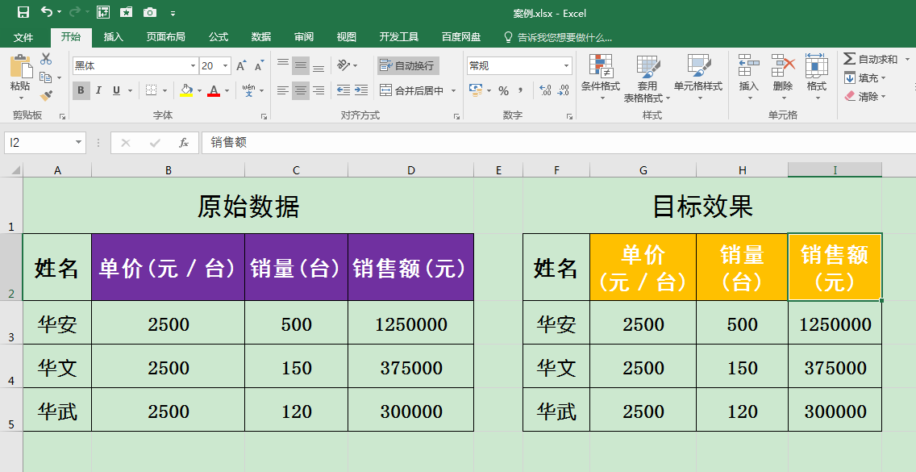This screenshot has height=472, width=916.
Task: Click the text orientation icon
Action: click(x=344, y=65)
